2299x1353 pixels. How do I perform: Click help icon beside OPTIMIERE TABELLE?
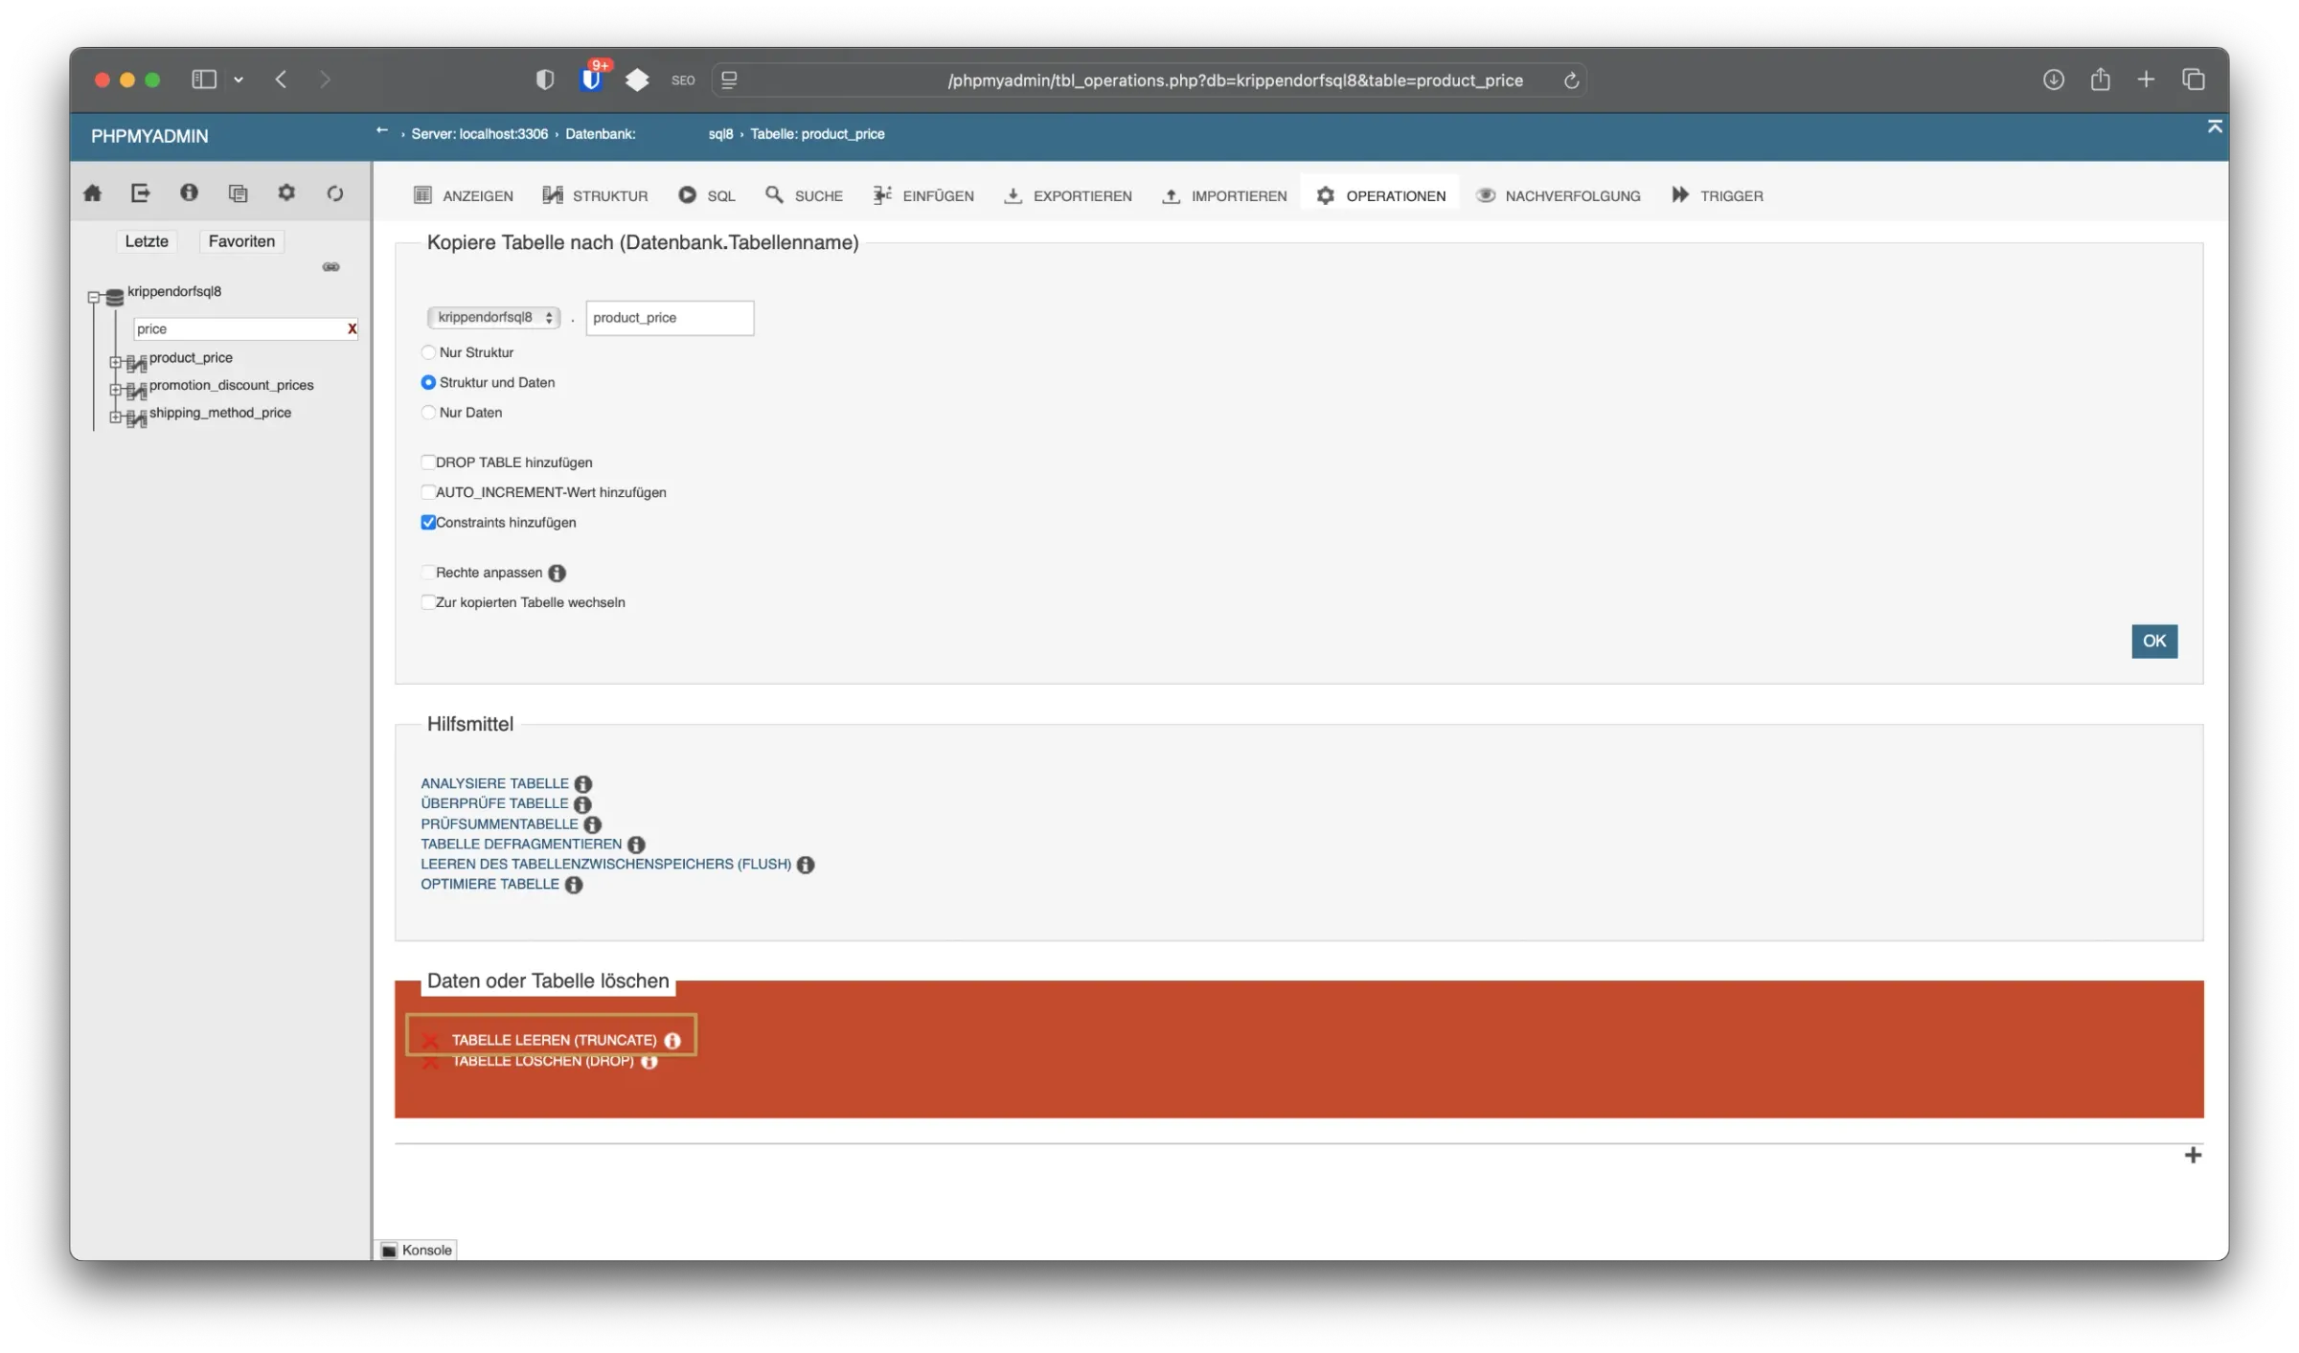click(574, 885)
